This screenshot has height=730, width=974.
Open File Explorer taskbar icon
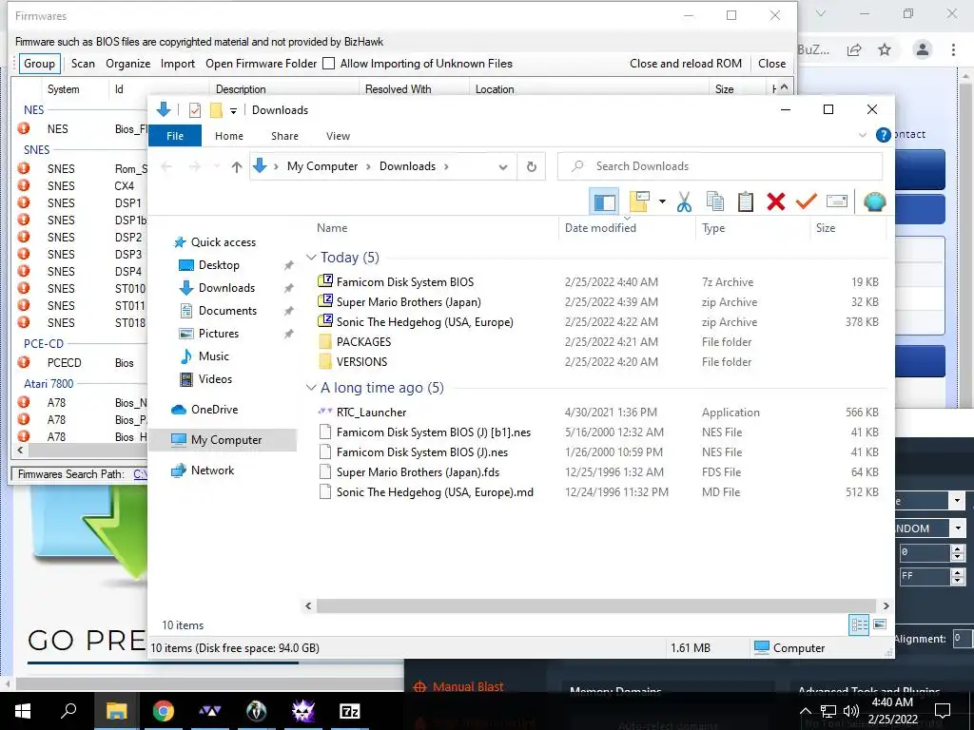[x=117, y=711]
